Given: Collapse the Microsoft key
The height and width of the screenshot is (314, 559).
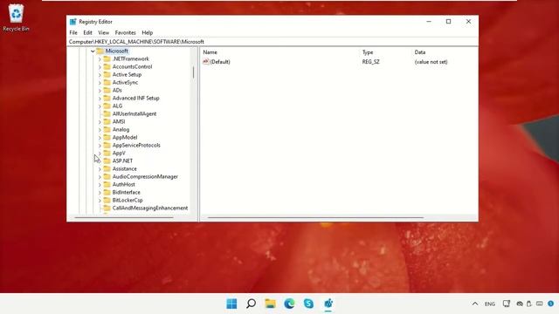Looking at the screenshot, I should click(93, 51).
